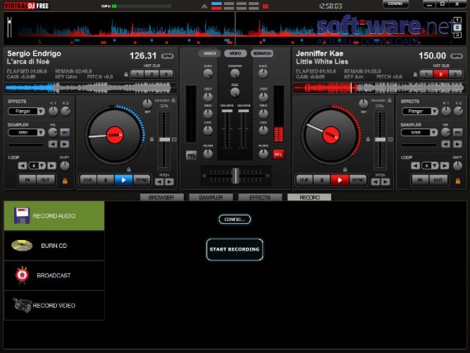The image size is (470, 353).
Task: Click the master volume knob
Action: coord(235,73)
